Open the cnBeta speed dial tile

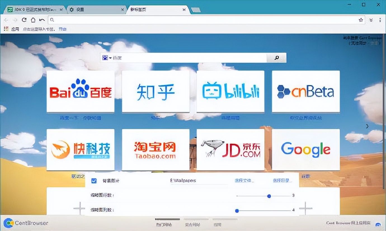(x=306, y=92)
